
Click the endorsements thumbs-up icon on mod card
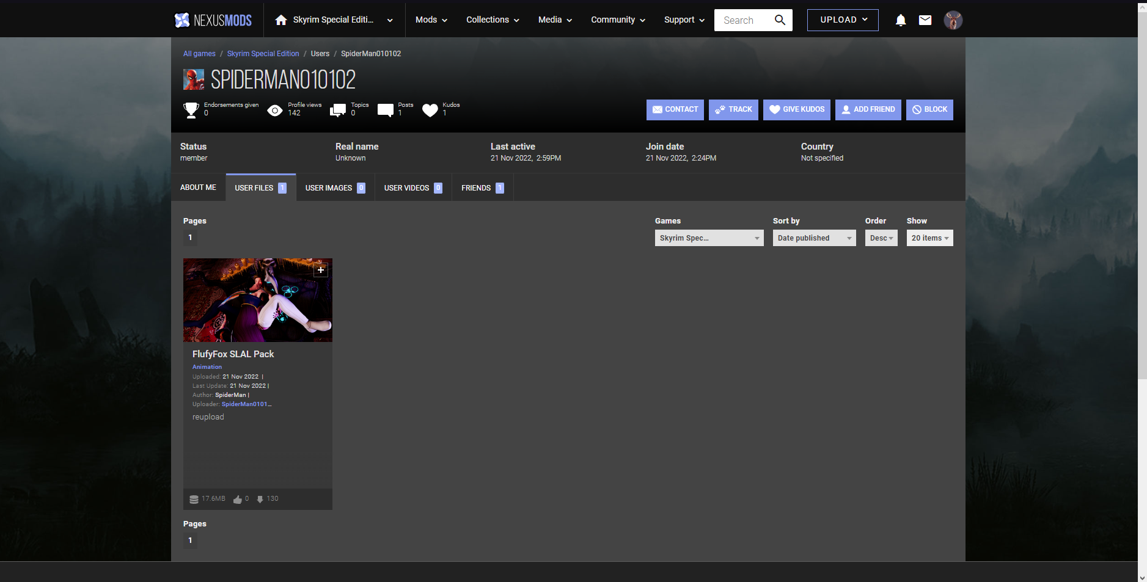(x=238, y=499)
